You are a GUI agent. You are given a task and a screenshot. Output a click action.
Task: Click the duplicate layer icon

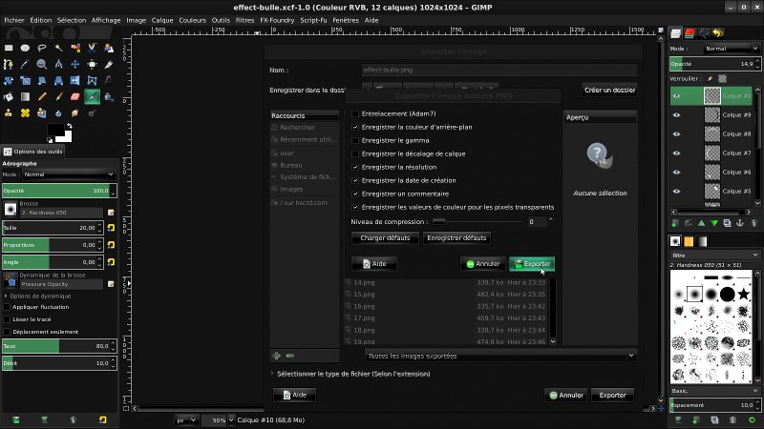pyautogui.click(x=727, y=223)
